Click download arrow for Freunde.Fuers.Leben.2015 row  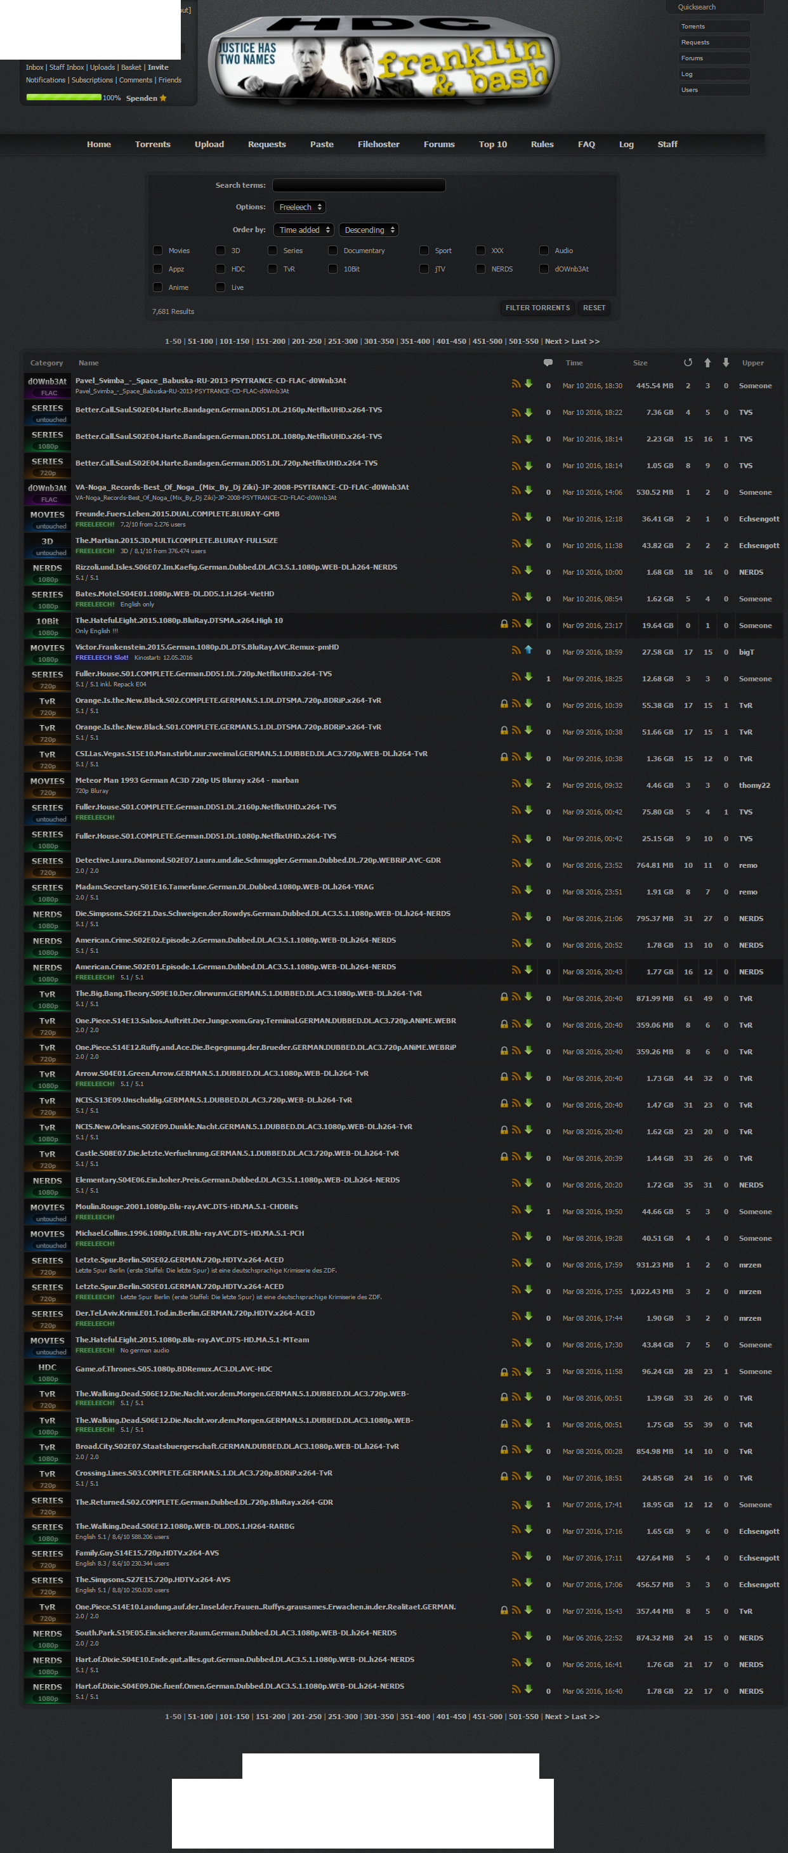click(x=529, y=516)
